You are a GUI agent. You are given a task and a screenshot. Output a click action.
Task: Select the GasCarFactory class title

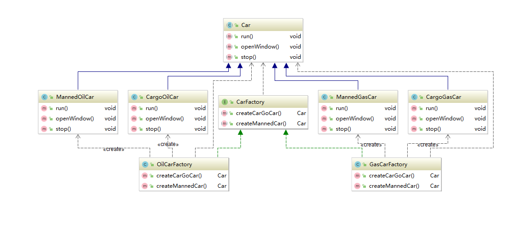click(x=388, y=164)
